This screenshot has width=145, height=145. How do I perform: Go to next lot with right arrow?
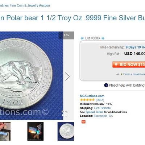point(103,38)
